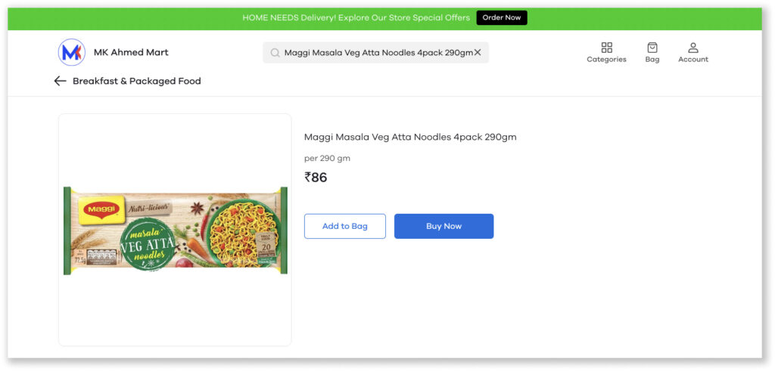This screenshot has width=775, height=371.
Task: Click the HOME NEEDS Delivery banner text
Action: (356, 18)
